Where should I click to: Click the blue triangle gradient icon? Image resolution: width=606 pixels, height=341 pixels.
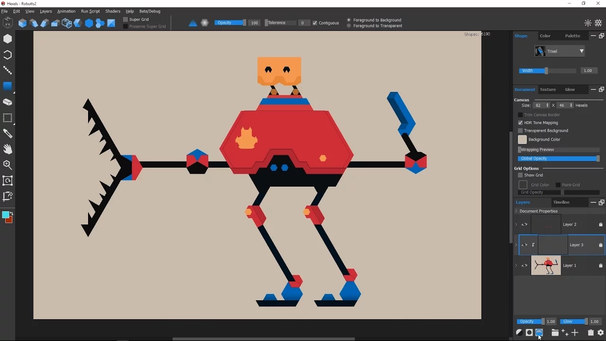[x=193, y=23]
